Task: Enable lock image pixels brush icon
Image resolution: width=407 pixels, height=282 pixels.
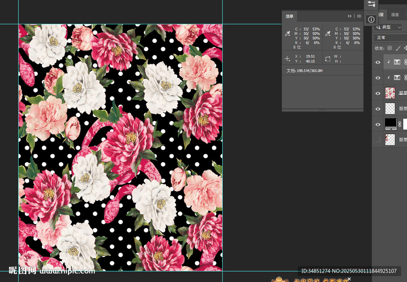Action: pos(398,48)
